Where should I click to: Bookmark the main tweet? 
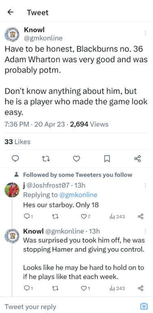point(107,159)
